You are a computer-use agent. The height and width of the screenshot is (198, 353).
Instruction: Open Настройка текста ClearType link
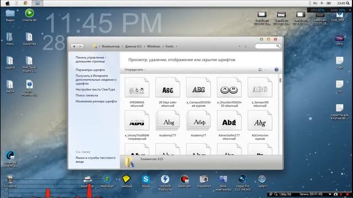pyautogui.click(x=95, y=89)
